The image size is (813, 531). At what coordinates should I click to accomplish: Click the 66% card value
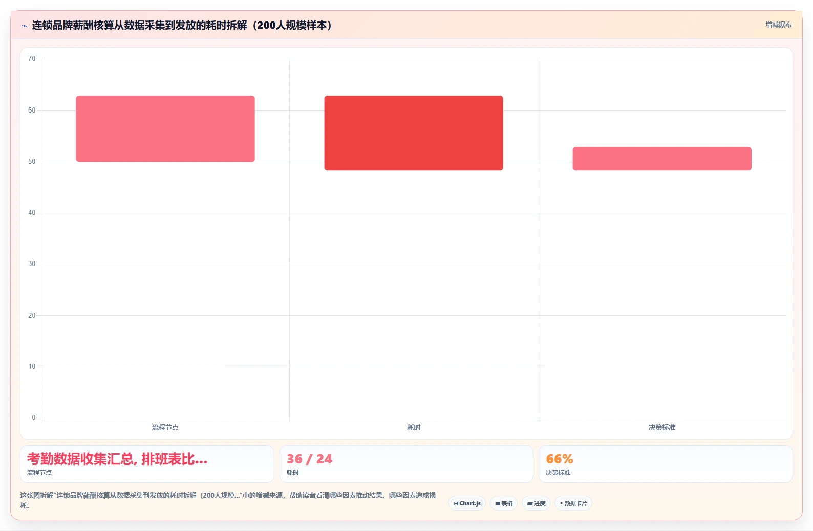(560, 459)
